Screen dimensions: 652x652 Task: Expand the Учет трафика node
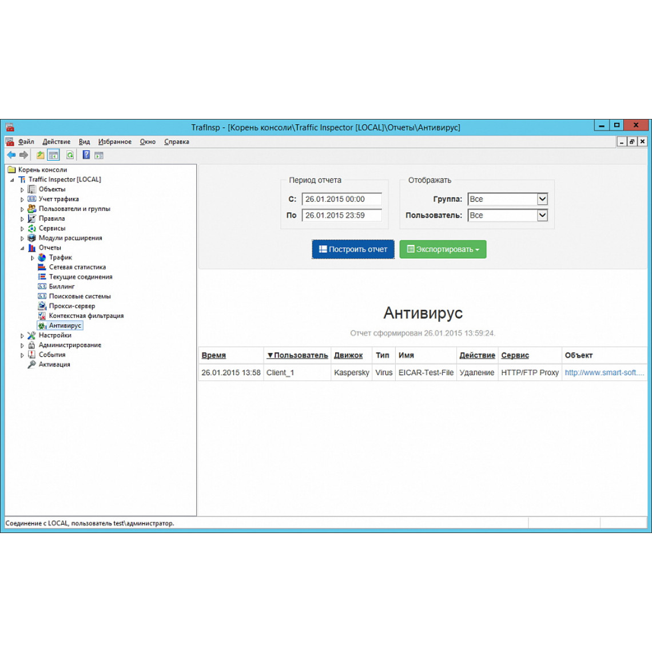[22, 199]
